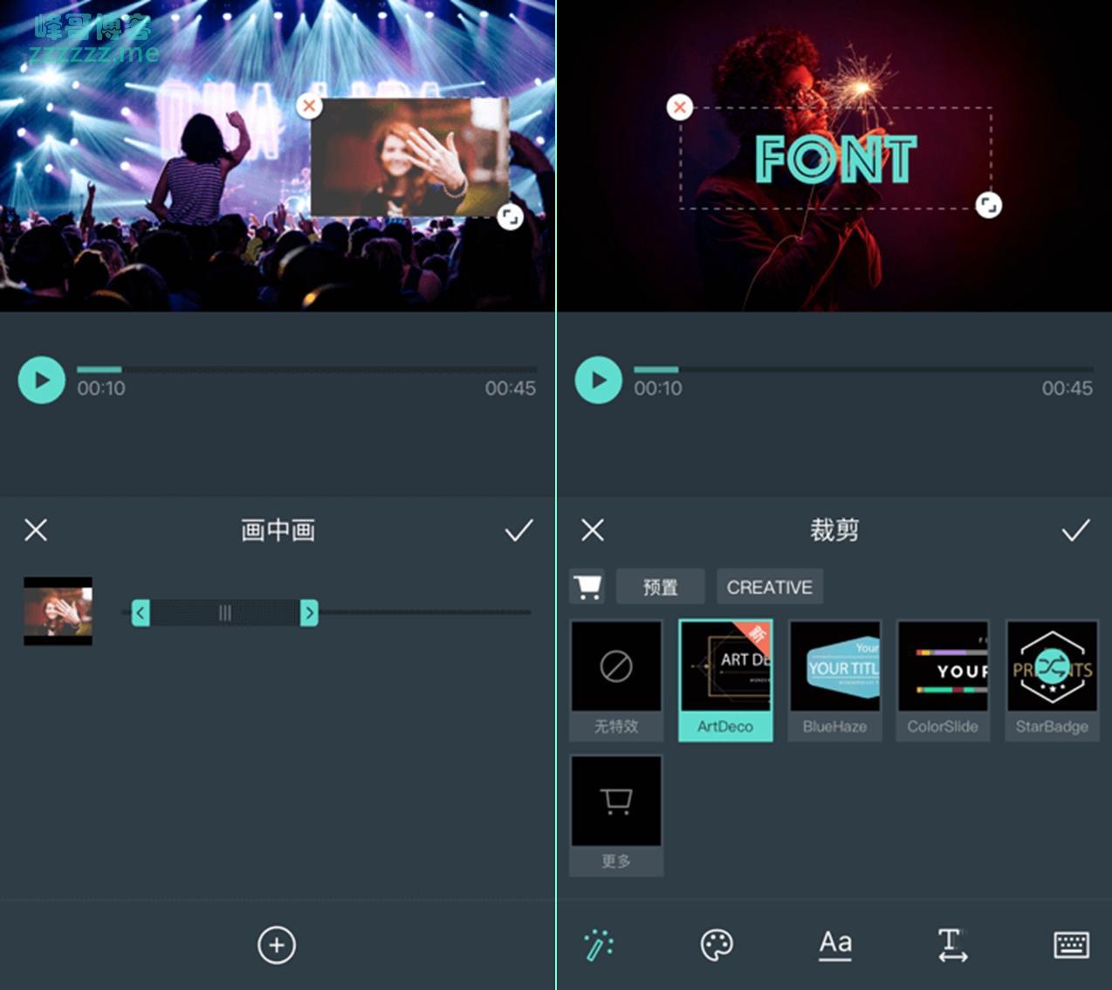The height and width of the screenshot is (990, 1112).
Task: Choose the StarBadge title template
Action: 1052,679
